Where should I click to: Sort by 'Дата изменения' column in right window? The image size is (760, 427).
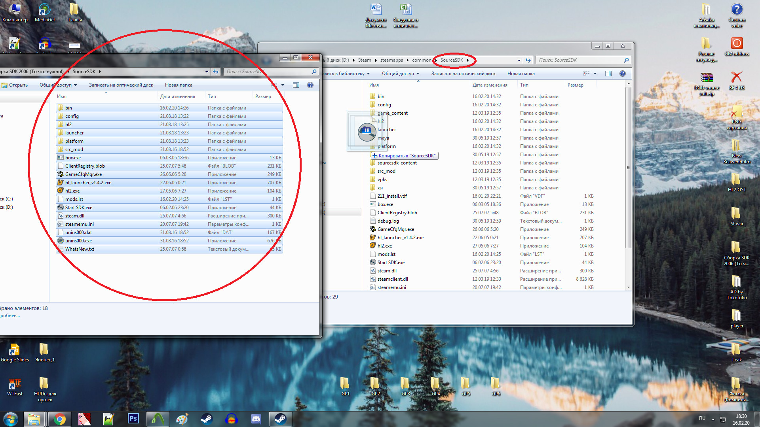pos(490,85)
